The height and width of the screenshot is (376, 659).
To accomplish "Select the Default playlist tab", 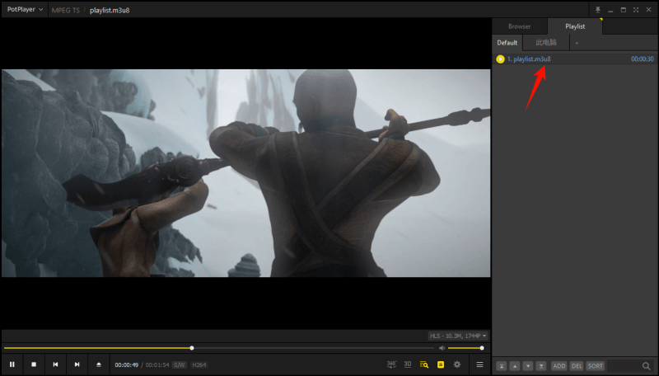I will [507, 43].
